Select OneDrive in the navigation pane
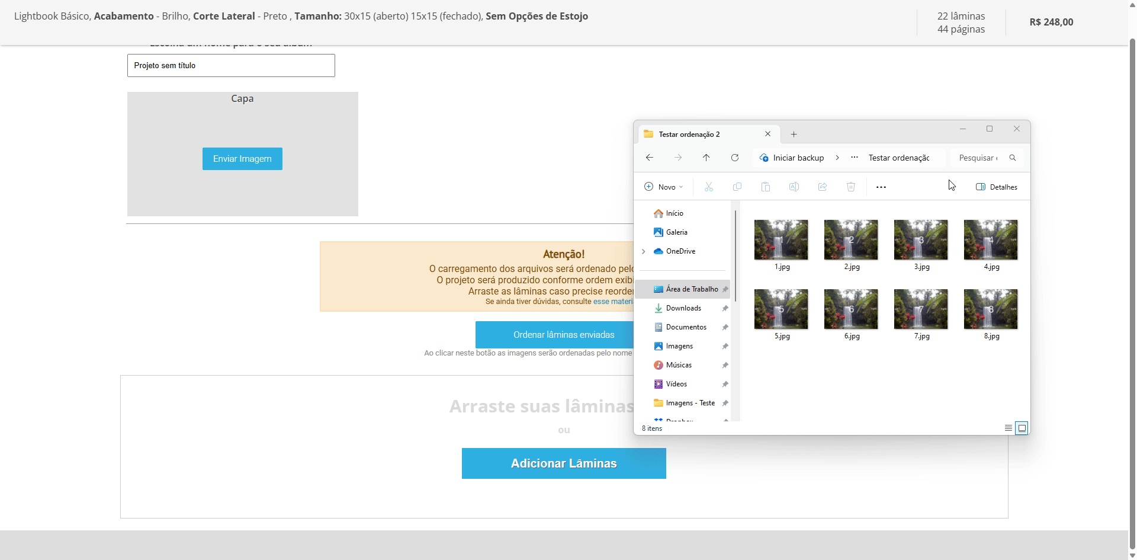 coord(675,251)
